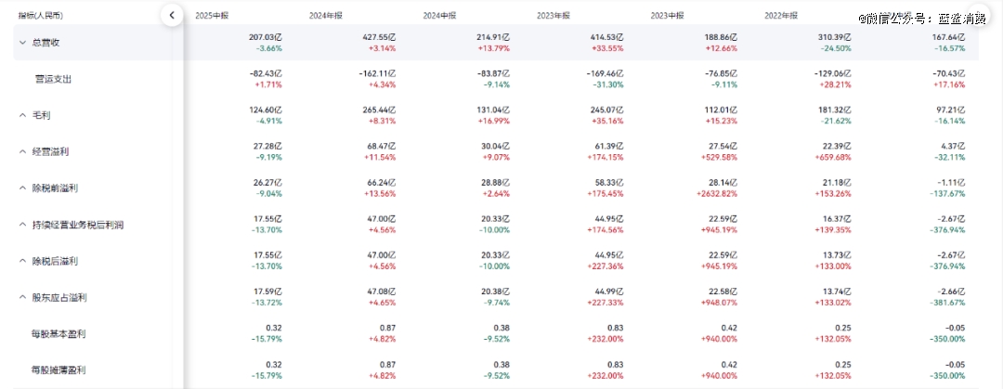Collapse the indicator sidebar with the arrow button
The width and height of the screenshot is (1003, 389).
pyautogui.click(x=172, y=15)
